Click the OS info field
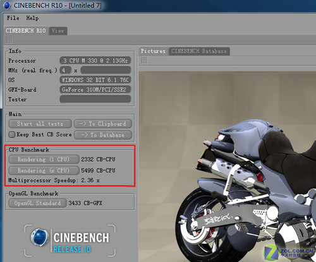Viewport: 316px width, 262px height. (x=95, y=80)
